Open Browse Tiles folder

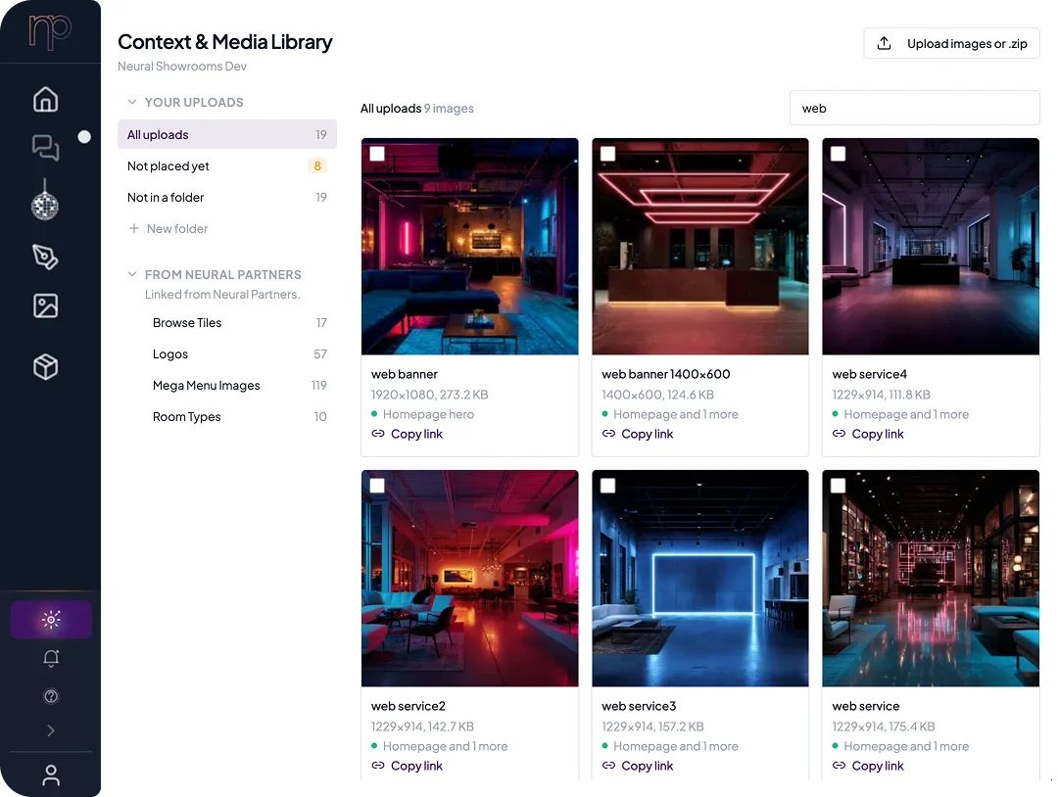click(240, 322)
